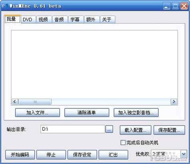The image size is (190, 164).
Task: Click the file list left scroll arrow
Action: tap(15, 102)
